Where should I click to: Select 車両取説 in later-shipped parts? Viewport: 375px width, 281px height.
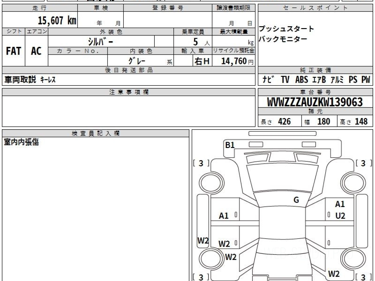click(20, 80)
